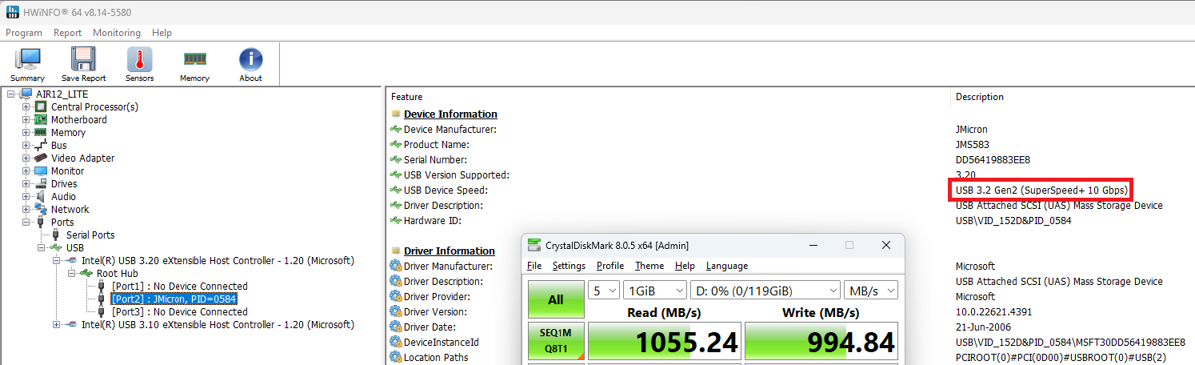Click the Device Information section icon
Image resolution: width=1195 pixels, height=365 pixels.
pos(395,114)
